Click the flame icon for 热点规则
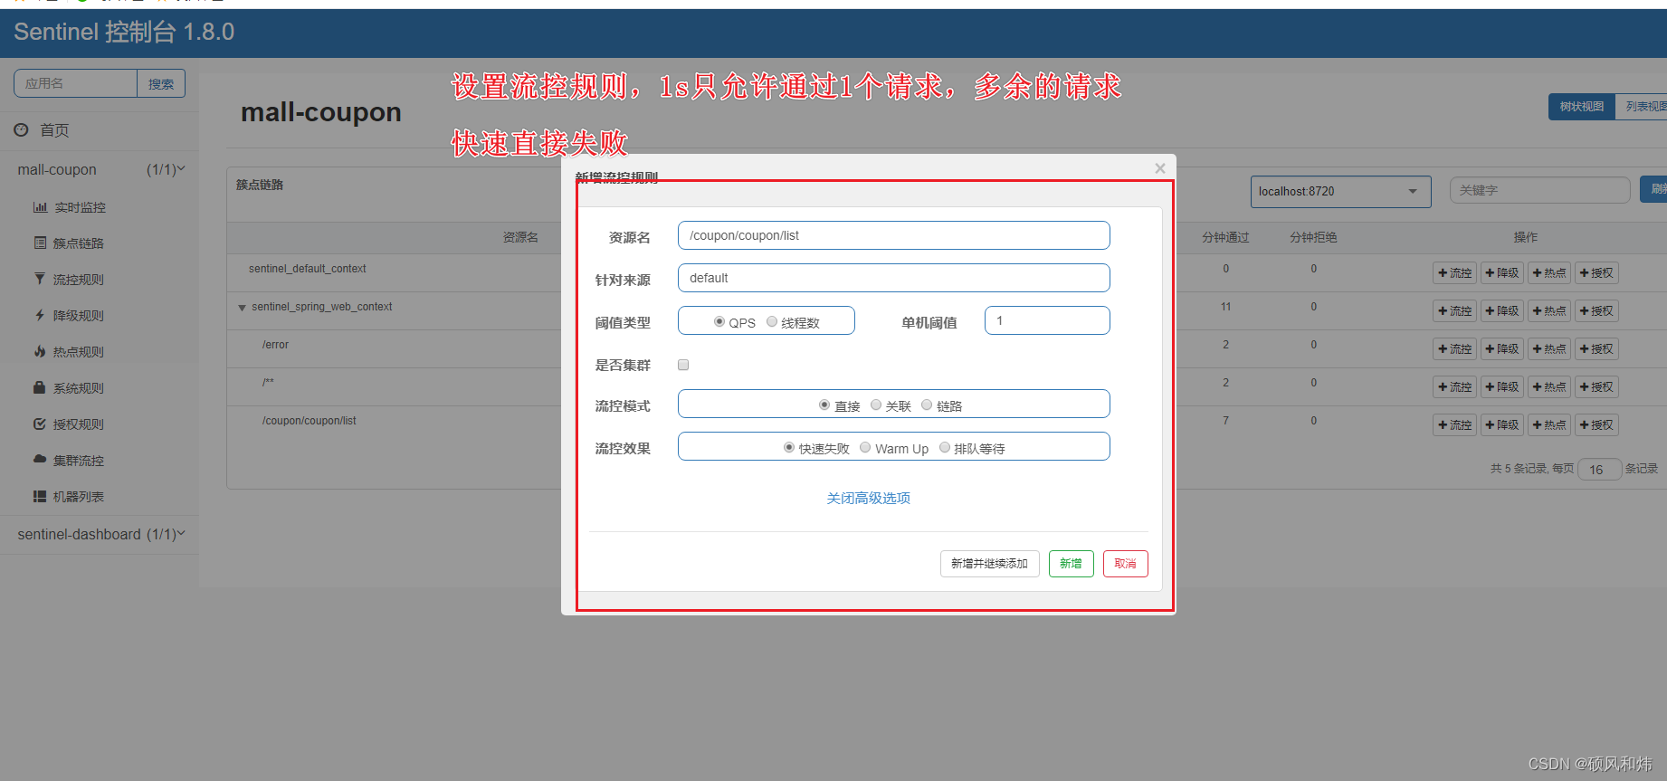1667x781 pixels. click(40, 351)
